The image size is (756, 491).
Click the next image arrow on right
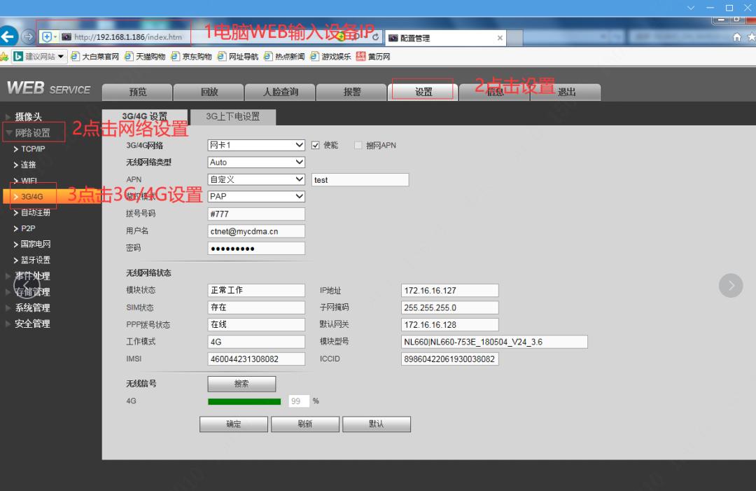(x=731, y=286)
